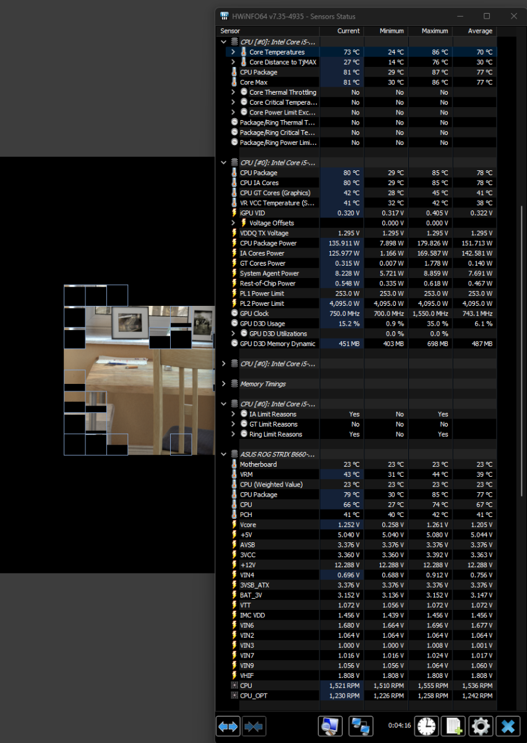Expand Core Power Limit Exceeded entry
Image resolution: width=527 pixels, height=743 pixels.
click(x=233, y=113)
